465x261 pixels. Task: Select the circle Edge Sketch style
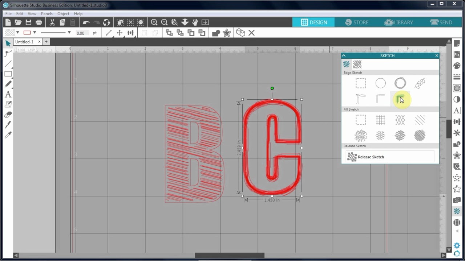coord(380,83)
